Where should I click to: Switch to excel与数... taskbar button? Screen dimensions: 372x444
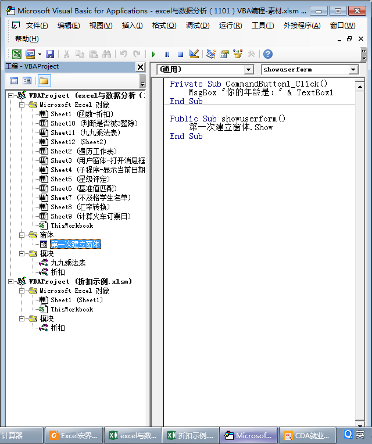[133, 435]
